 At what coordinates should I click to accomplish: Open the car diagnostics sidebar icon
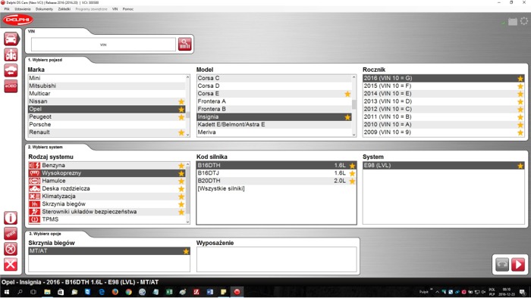click(11, 39)
